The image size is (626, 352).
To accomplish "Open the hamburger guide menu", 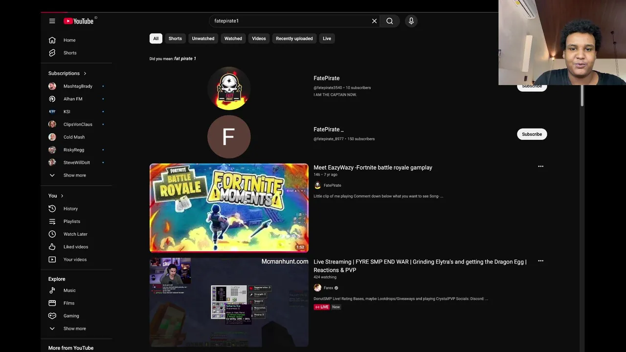I will pos(52,21).
